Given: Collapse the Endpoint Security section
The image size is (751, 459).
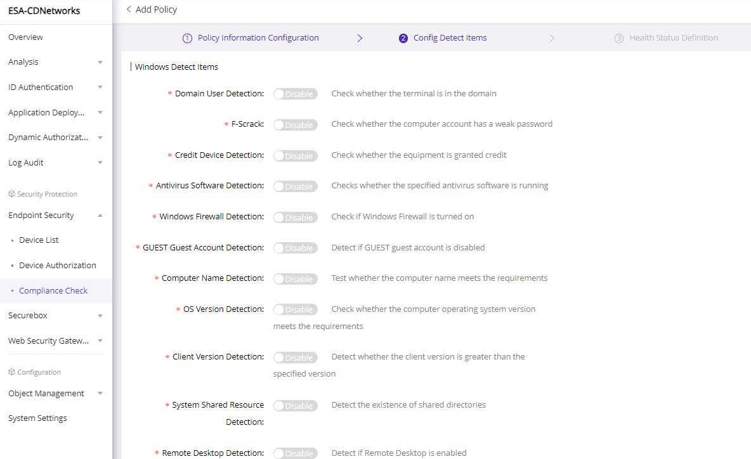Looking at the screenshot, I should (x=100, y=216).
